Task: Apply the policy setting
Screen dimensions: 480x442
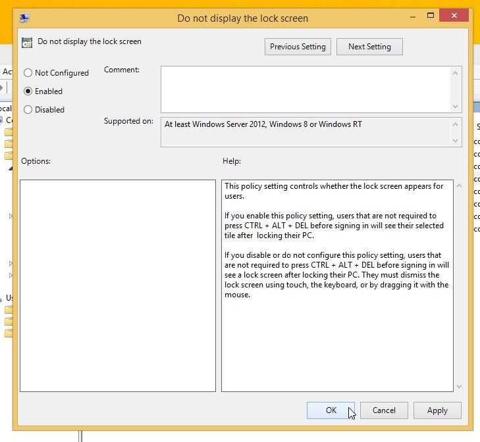Action: 437,410
